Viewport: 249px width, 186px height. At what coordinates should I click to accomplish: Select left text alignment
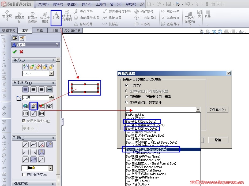(x=25, y=90)
